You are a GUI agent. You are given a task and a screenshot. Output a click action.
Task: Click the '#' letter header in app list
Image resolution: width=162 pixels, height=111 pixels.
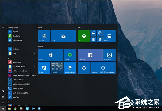click(x=8, y=45)
